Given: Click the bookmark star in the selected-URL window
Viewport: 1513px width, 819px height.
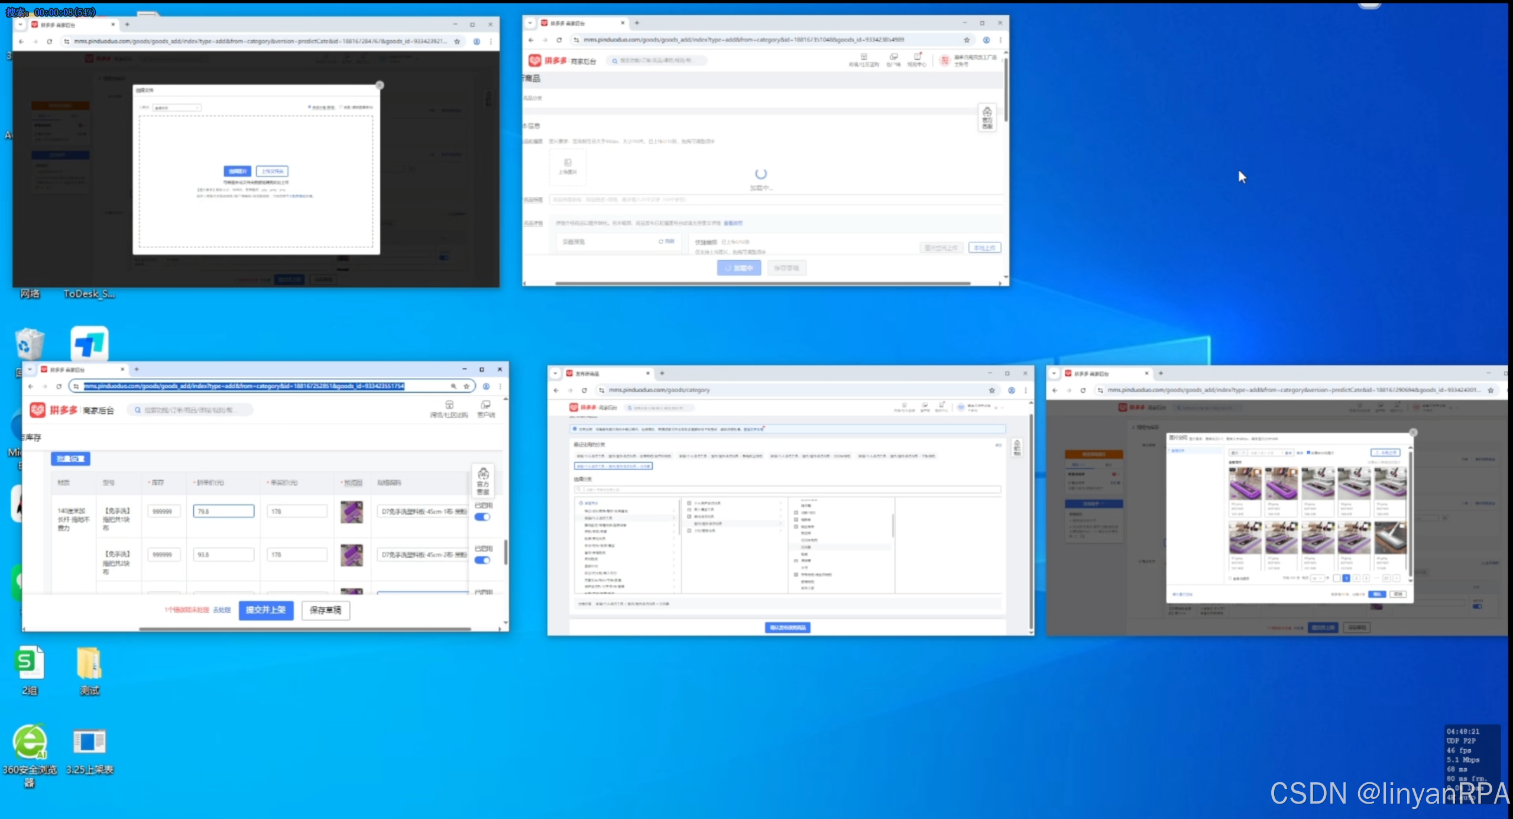Looking at the screenshot, I should coord(466,386).
